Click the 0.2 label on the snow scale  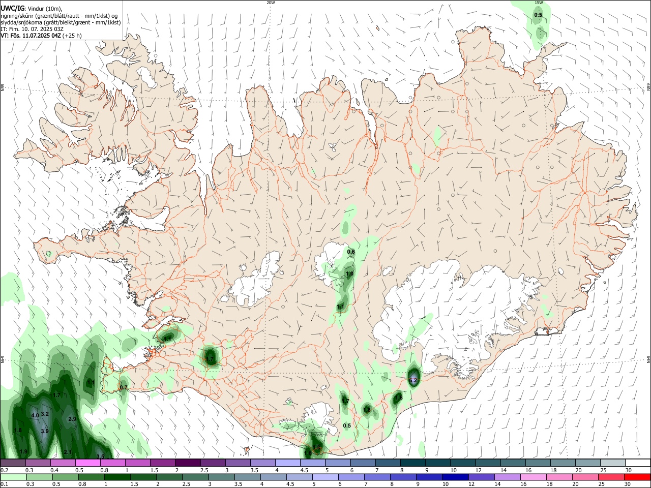click(x=4, y=470)
